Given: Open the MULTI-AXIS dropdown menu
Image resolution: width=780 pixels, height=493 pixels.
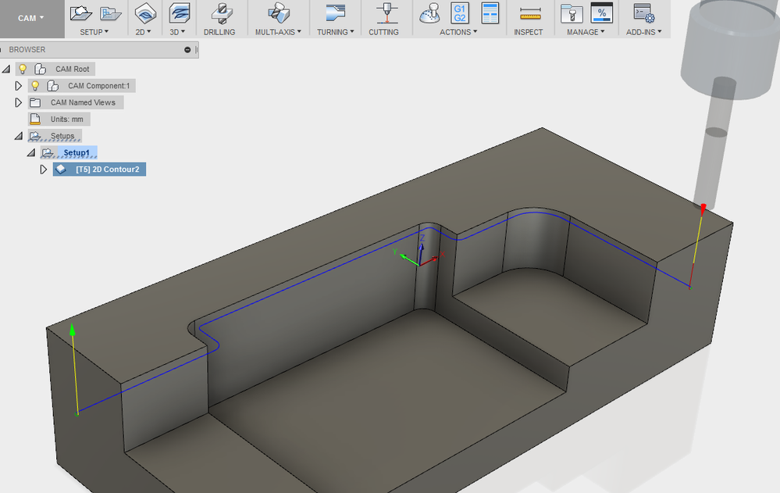Looking at the screenshot, I should 278,32.
